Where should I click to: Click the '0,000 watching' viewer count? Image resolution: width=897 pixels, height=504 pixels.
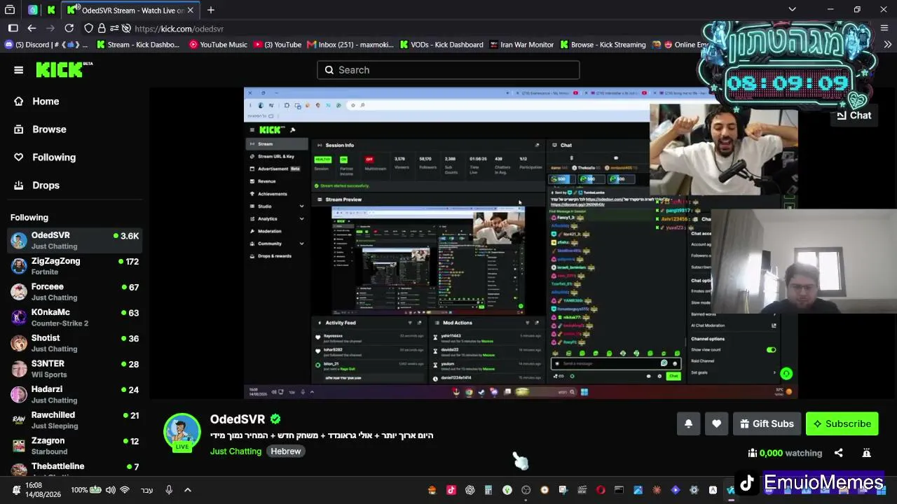pos(785,453)
